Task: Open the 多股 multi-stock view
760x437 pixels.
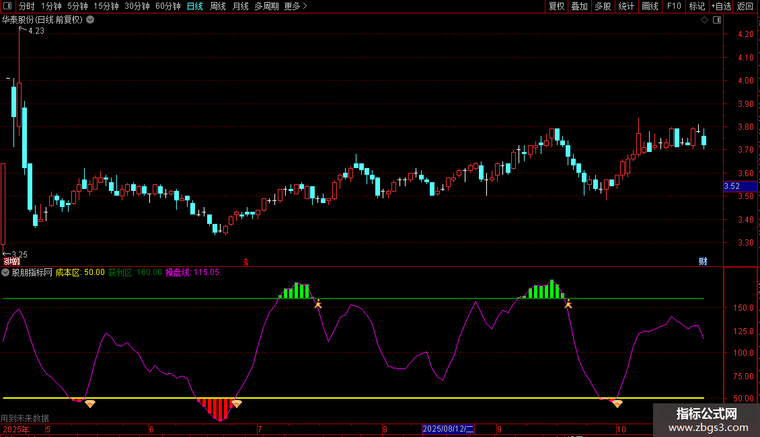Action: tap(603, 6)
